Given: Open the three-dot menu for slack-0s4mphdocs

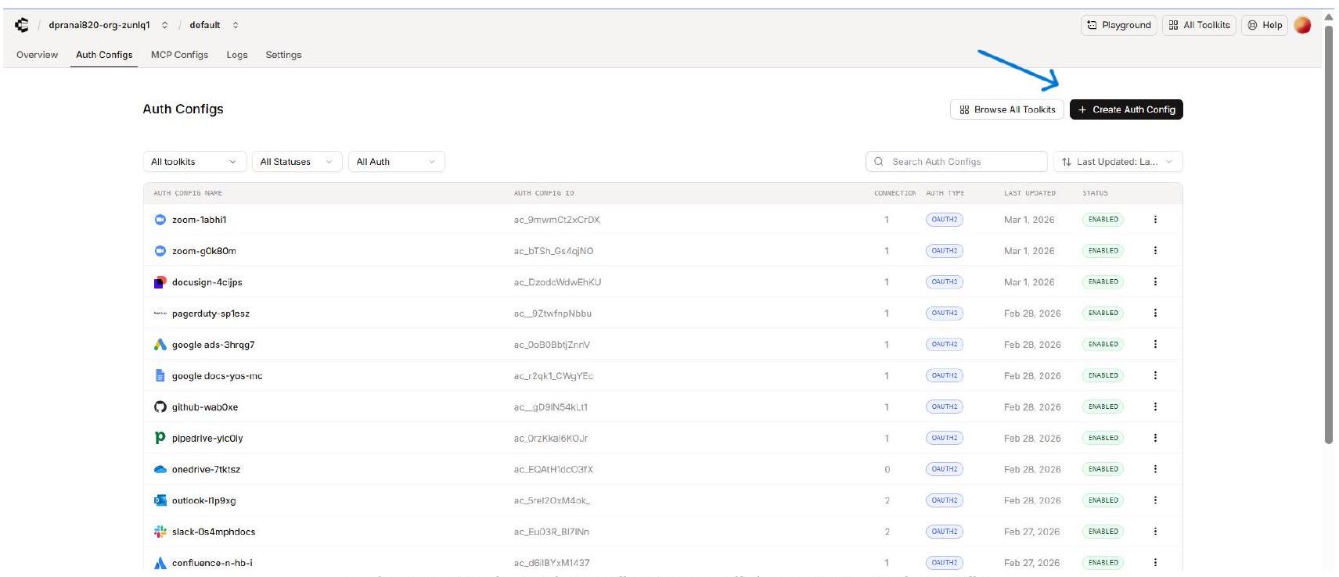Looking at the screenshot, I should pos(1155,532).
